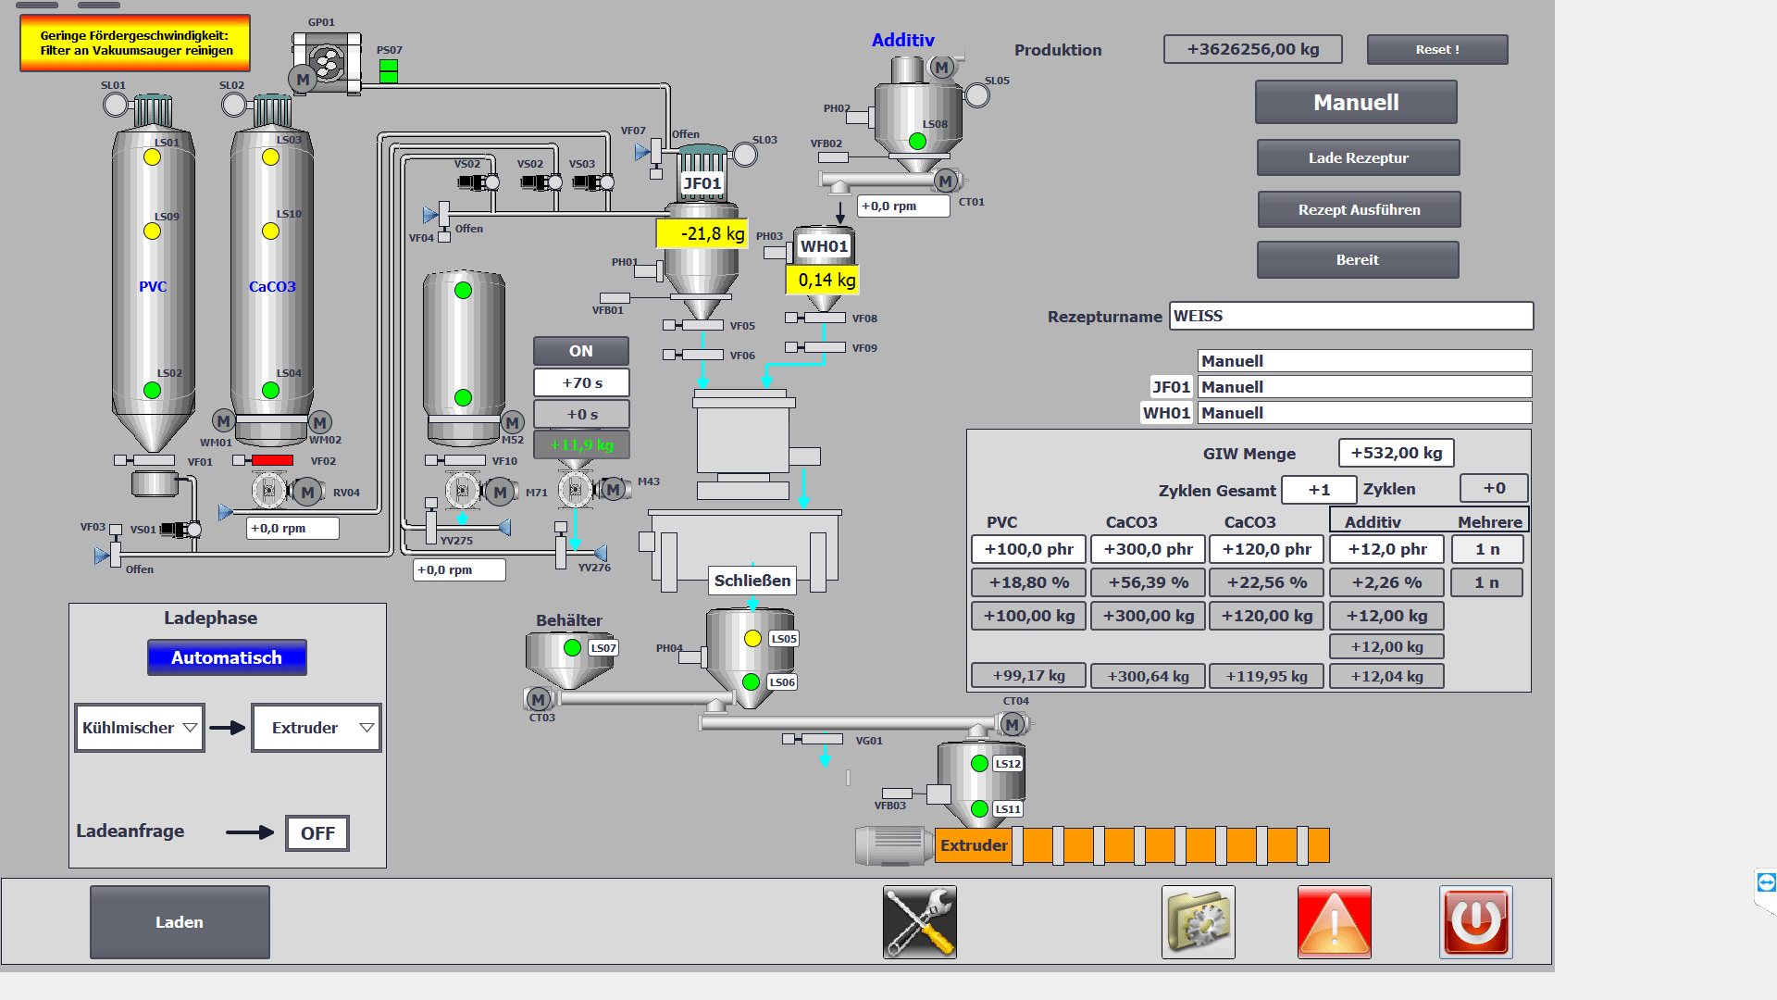The height and width of the screenshot is (1000, 1777).
Task: Click the CT04 conveyor motor symbol
Action: (x=1013, y=724)
